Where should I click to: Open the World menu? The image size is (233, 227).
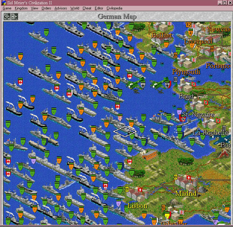75,8
